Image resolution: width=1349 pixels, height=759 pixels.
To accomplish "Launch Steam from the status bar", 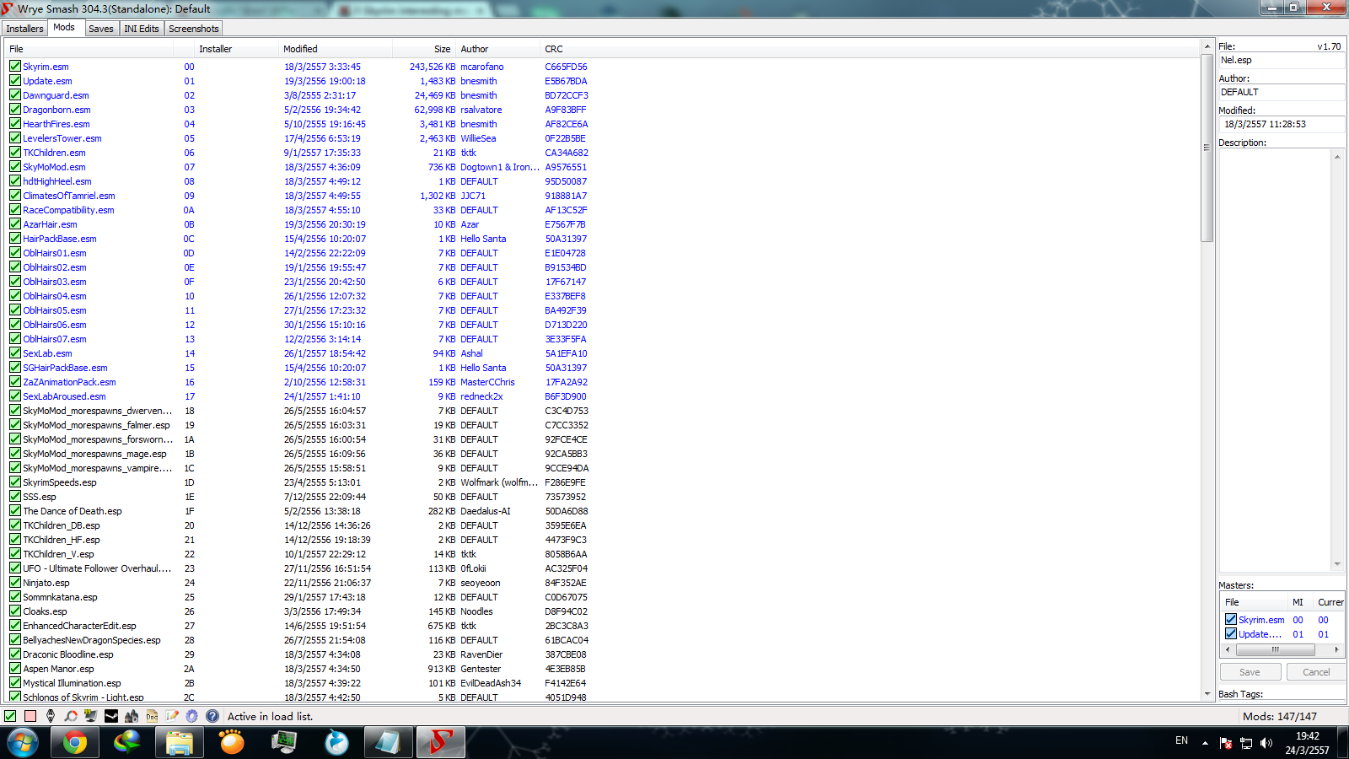I will [x=111, y=716].
